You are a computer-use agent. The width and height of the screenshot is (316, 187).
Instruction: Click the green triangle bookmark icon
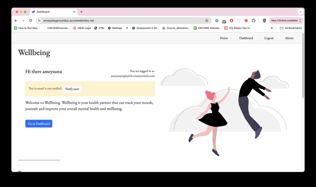127,28
